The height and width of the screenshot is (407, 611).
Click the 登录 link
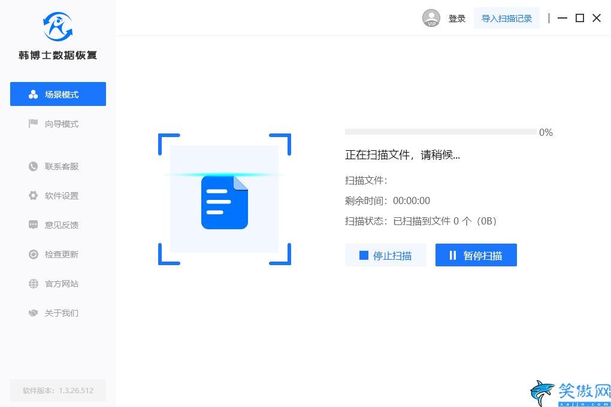(456, 19)
